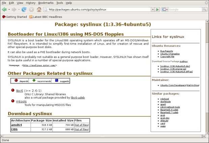209x143 pixels.
Task: Open the Bookmarks menu
Action: 46,3
